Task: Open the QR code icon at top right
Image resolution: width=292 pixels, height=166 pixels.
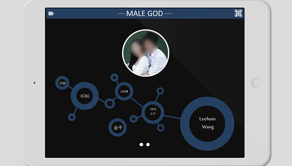Action: point(238,13)
